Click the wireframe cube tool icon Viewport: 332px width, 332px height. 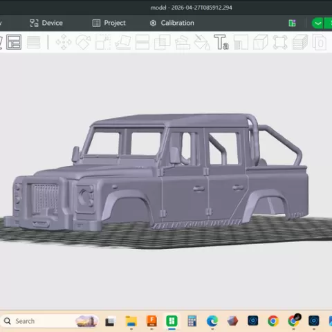pos(261,42)
